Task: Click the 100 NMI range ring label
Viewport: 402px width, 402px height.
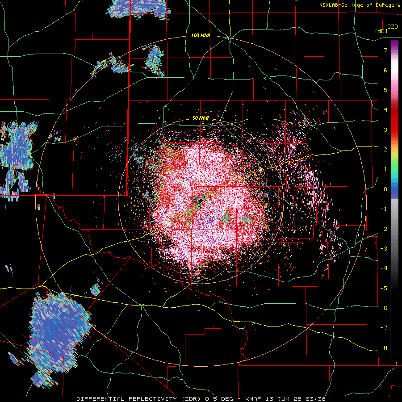Action: tap(201, 35)
